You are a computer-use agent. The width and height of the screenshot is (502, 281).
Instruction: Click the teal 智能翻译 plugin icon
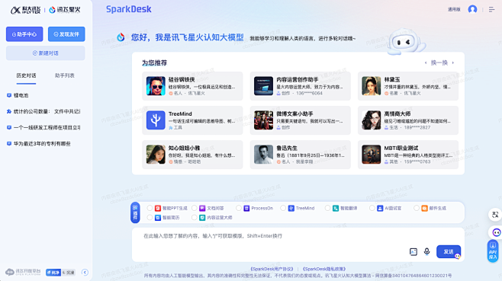coord(336,208)
